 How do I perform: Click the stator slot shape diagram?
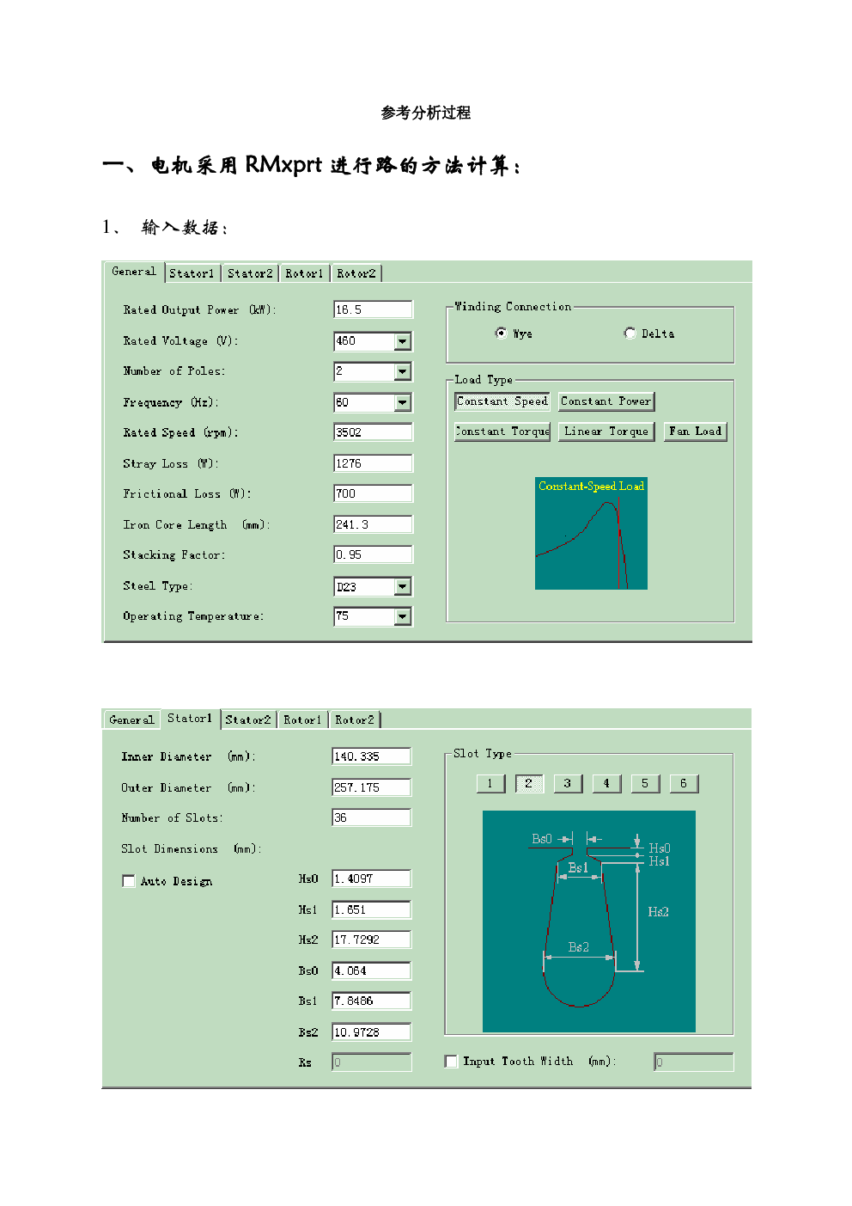point(588,921)
